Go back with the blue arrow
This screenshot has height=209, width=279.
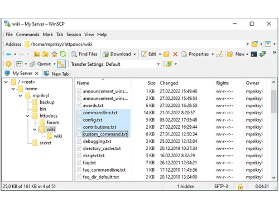(8, 54)
